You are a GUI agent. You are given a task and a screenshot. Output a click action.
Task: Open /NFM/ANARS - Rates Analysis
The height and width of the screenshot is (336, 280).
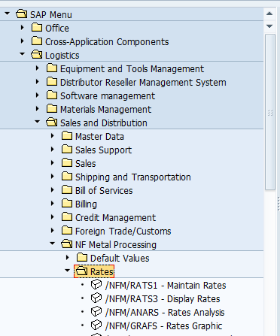coord(165,313)
